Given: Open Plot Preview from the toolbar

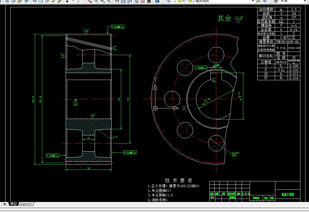Looking at the screenshot, I should pyautogui.click(x=13, y=1).
